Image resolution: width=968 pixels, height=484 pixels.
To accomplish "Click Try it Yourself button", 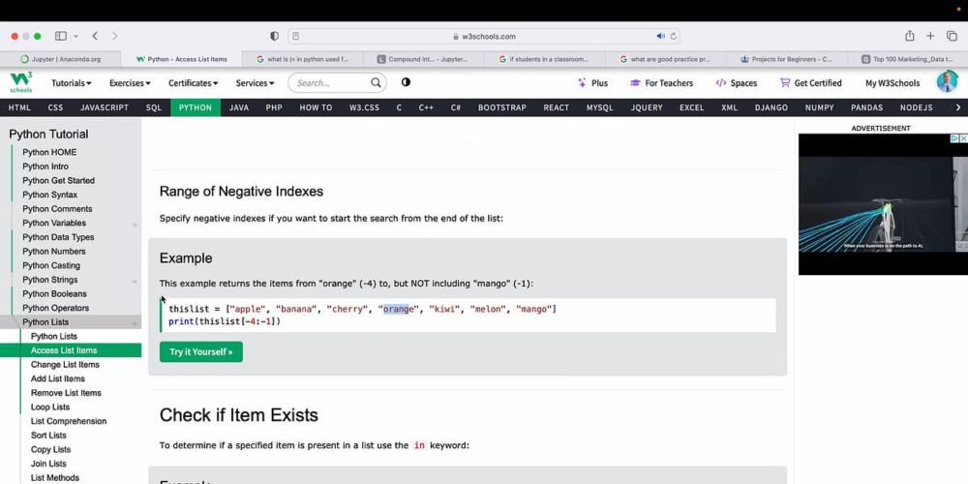I will click(x=201, y=352).
